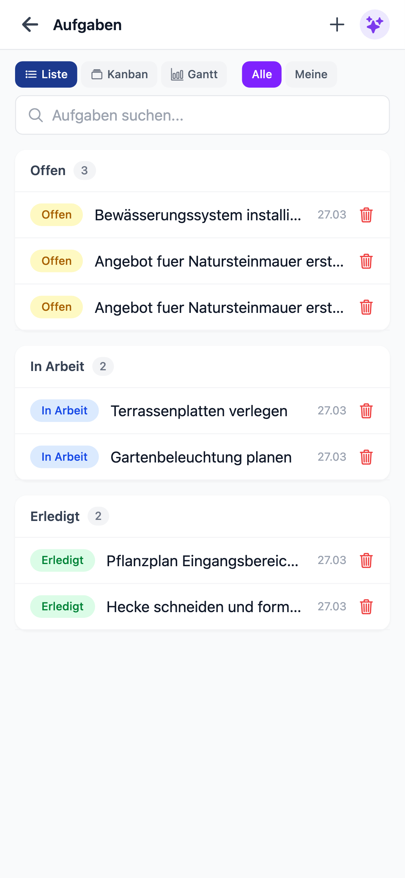The image size is (405, 878).
Task: Show Alle tasks filter
Action: (262, 74)
